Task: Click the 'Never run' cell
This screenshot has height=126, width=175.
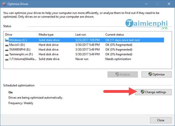Action: pos(82,59)
